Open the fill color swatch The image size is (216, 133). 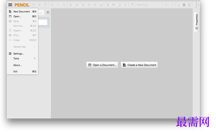[x=184, y=5]
